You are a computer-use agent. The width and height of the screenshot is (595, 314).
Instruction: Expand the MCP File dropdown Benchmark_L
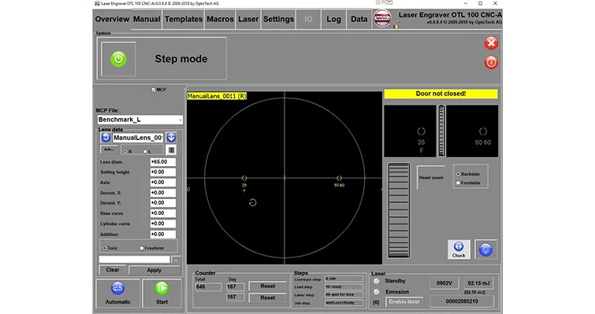140,120
